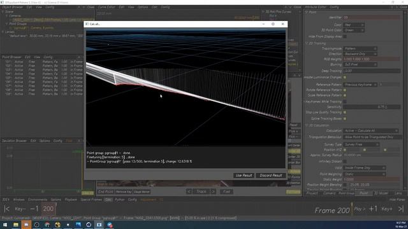Toggle Hide From Display Area checkbox
The width and height of the screenshot is (408, 229).
tap(345, 37)
